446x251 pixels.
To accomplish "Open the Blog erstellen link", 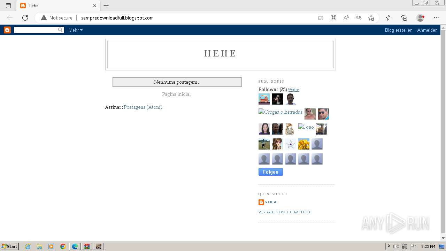I will [399, 30].
